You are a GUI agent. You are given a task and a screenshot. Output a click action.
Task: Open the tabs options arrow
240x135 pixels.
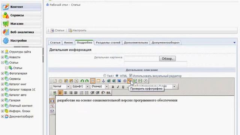[234, 43]
